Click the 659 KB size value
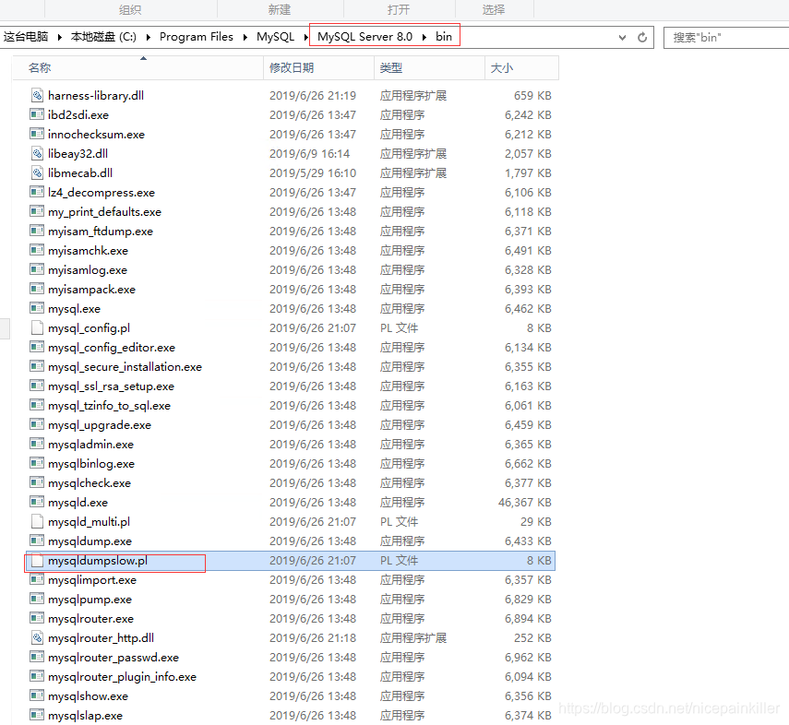Image resolution: width=789 pixels, height=725 pixels. (532, 95)
